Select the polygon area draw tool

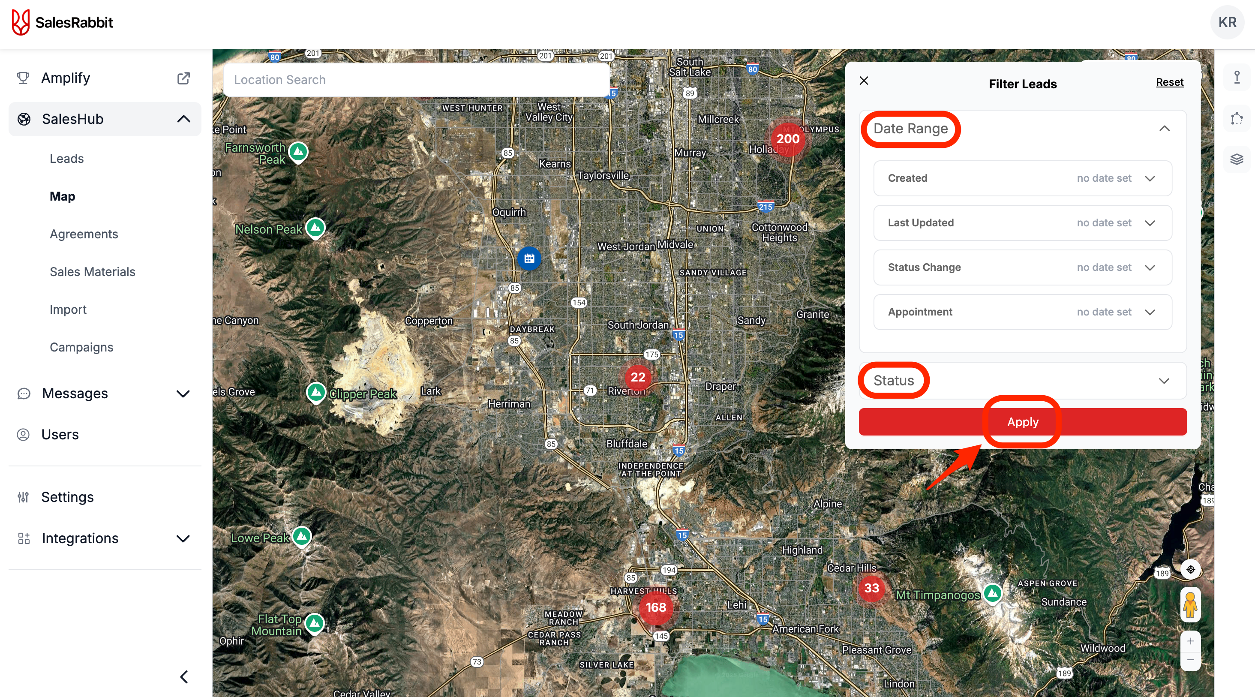pos(1237,118)
